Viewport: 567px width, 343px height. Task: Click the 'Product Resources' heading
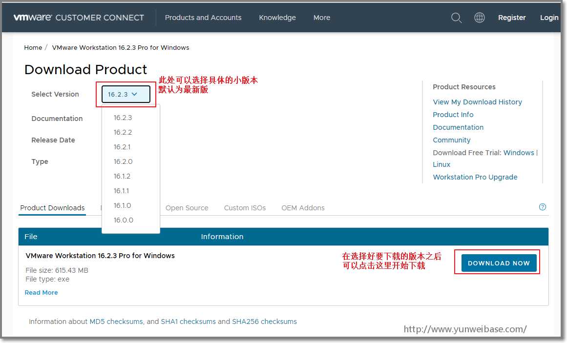464,87
